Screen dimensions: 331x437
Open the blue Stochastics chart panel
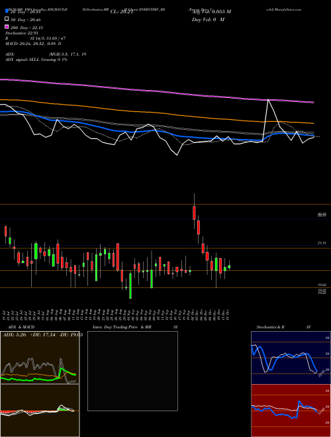coord(291,358)
